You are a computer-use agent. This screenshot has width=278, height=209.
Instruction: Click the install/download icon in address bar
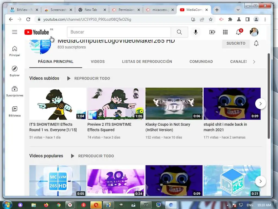click(x=193, y=19)
